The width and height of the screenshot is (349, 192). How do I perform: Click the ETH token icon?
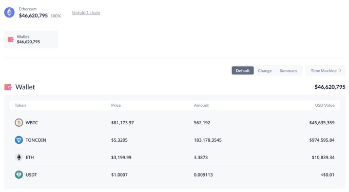coord(18,157)
